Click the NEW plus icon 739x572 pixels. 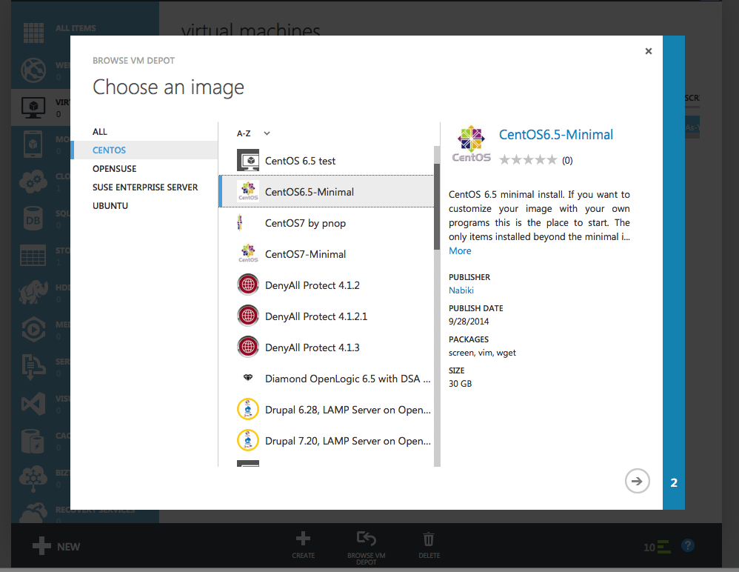coord(42,545)
